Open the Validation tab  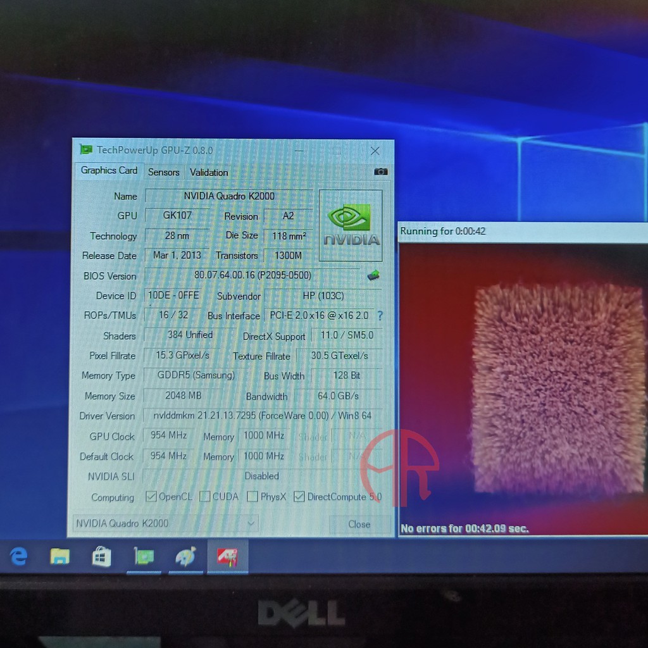[209, 172]
